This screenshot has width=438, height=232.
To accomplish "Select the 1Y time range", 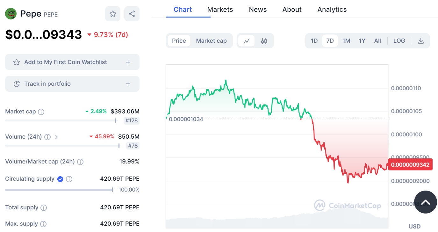I will (362, 41).
